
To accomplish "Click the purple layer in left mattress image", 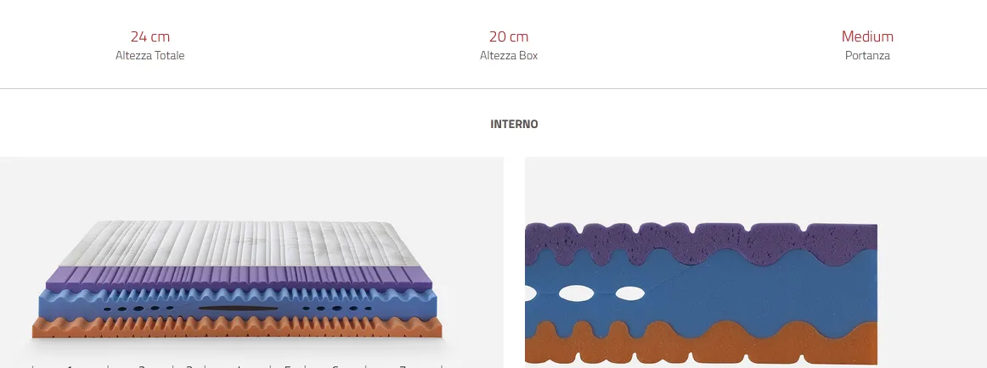I will coord(240,276).
